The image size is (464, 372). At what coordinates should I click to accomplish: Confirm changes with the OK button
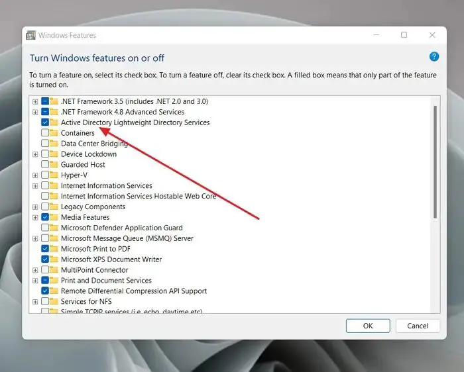pos(368,326)
